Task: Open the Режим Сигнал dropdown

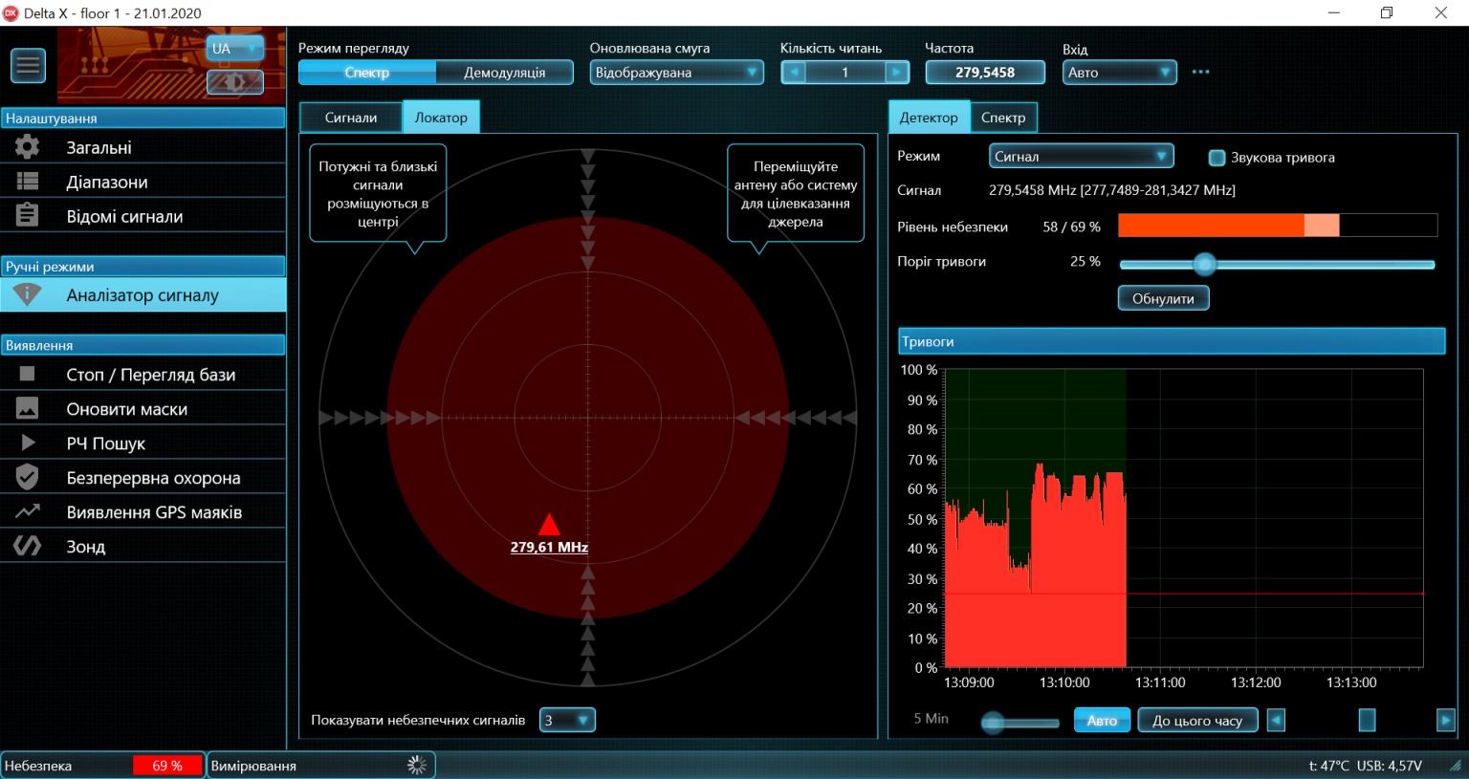Action: [x=1081, y=157]
